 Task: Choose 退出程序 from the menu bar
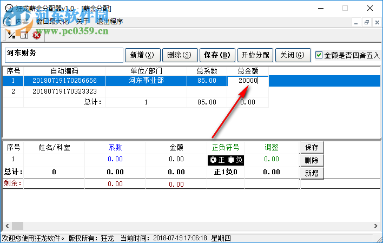(x=110, y=22)
